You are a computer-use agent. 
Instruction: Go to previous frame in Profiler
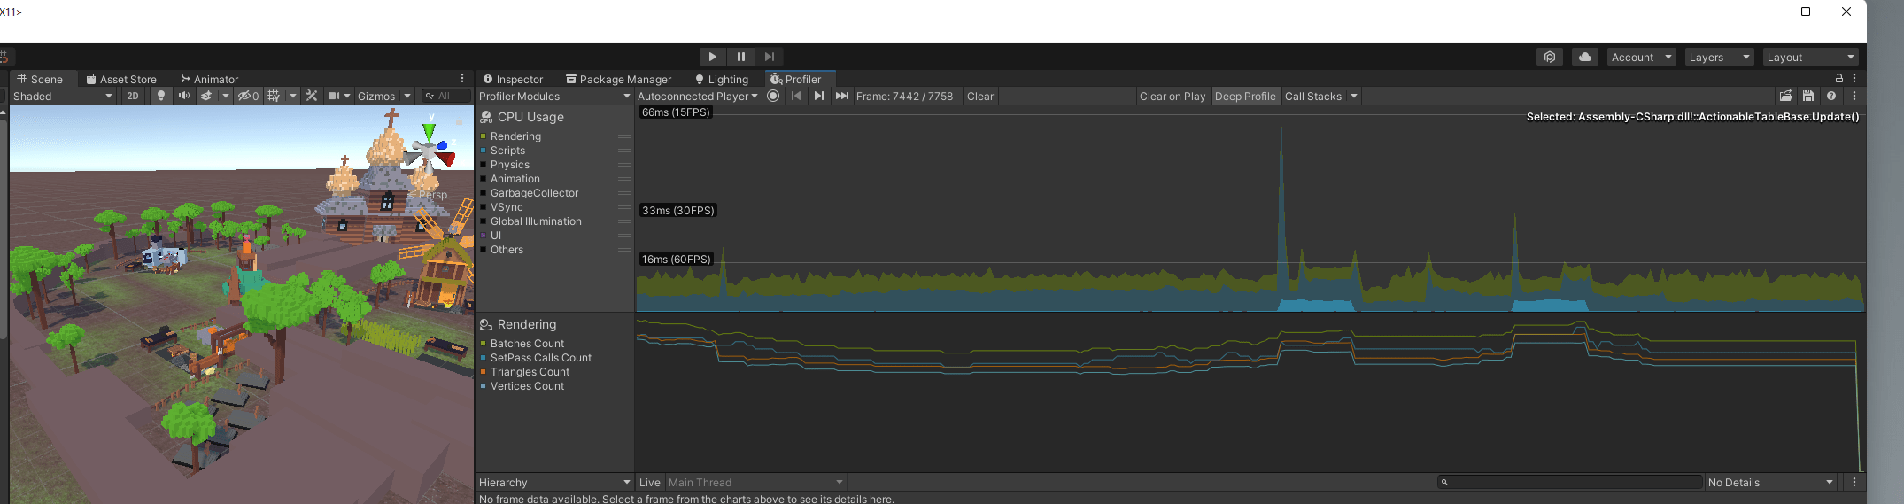click(796, 96)
